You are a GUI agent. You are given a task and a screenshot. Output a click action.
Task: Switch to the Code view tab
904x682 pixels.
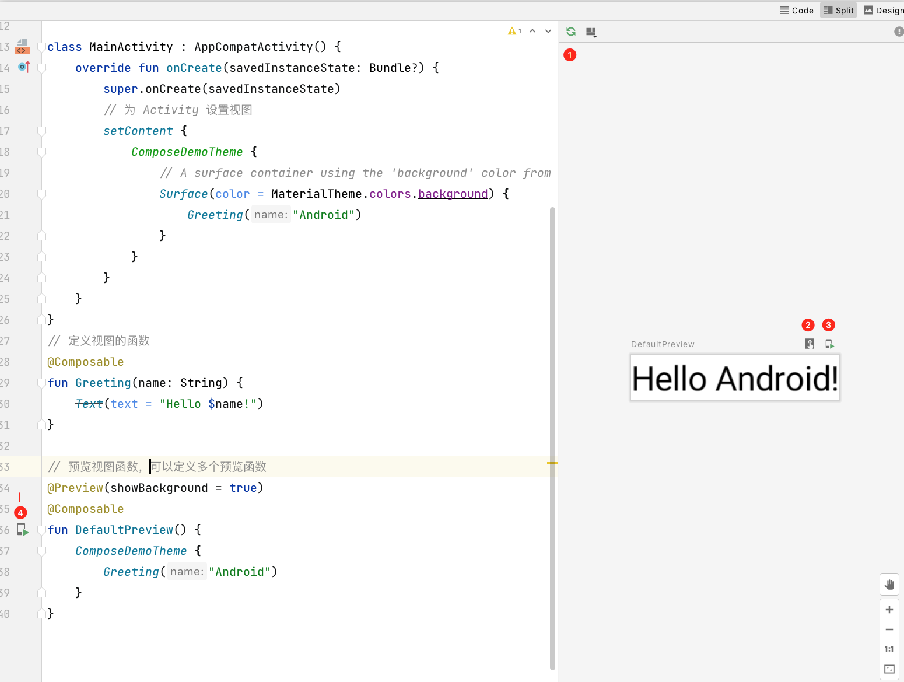click(x=797, y=10)
